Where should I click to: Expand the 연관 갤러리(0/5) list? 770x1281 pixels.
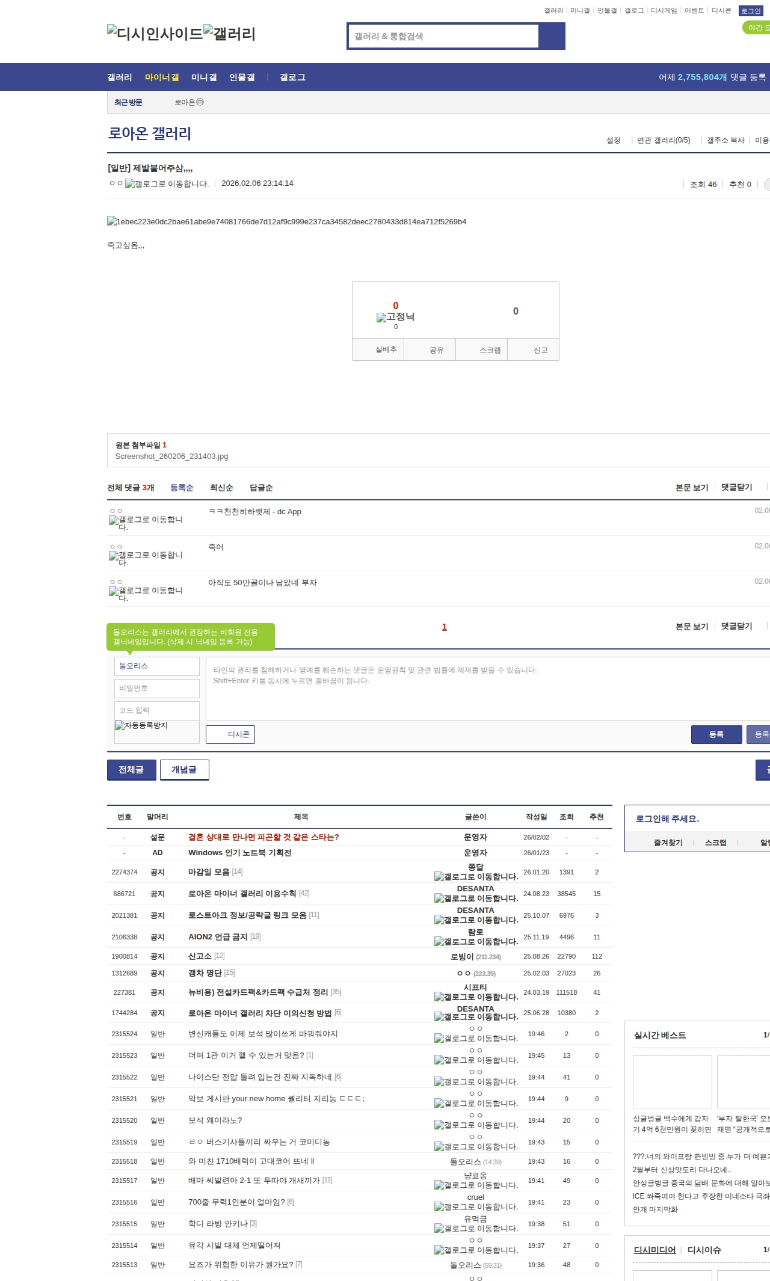coord(663,140)
